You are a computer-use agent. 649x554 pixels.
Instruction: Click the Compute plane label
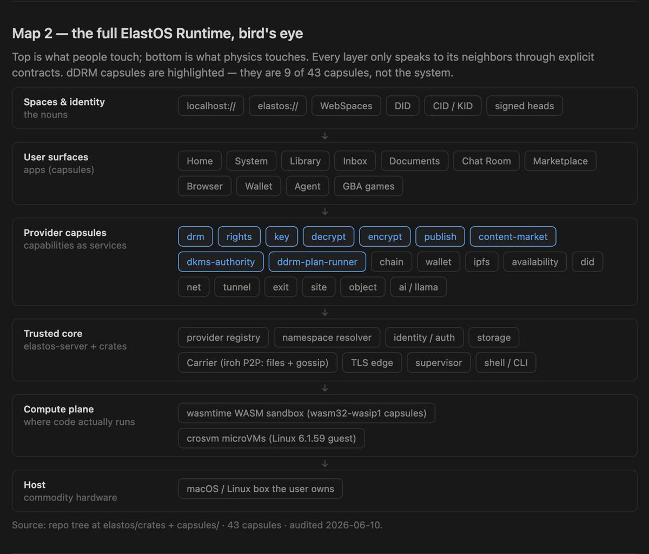click(x=58, y=409)
